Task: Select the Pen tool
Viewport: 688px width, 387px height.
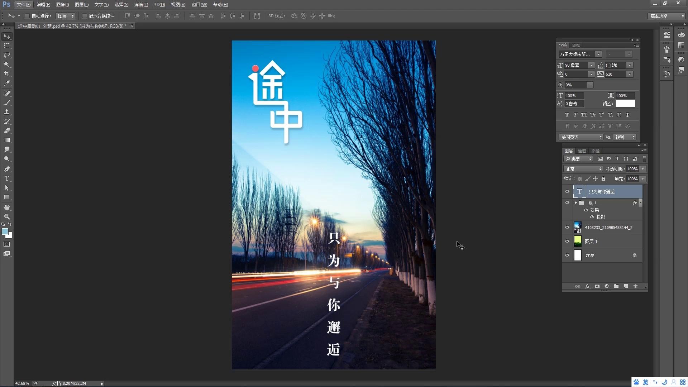Action: pyautogui.click(x=7, y=169)
